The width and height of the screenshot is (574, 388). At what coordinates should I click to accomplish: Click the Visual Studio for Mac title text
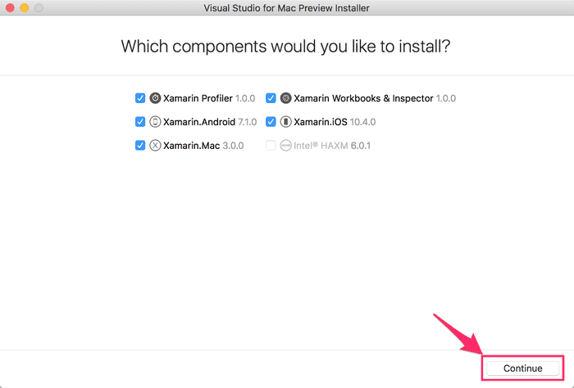[286, 8]
